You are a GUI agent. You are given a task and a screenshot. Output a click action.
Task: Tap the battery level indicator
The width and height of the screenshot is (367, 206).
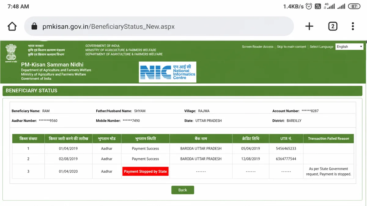tap(354, 6)
